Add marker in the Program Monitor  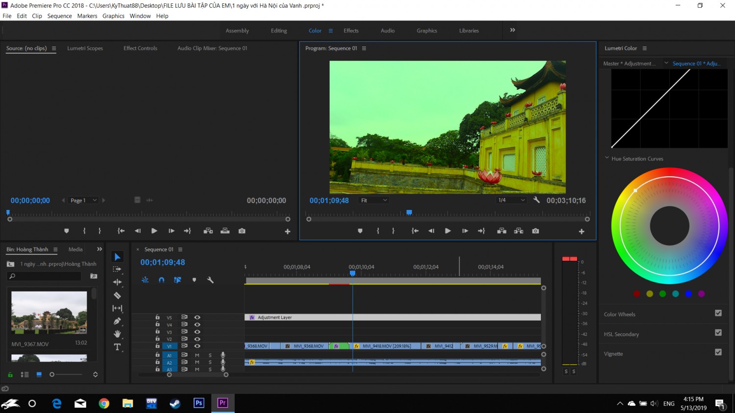[x=360, y=231]
